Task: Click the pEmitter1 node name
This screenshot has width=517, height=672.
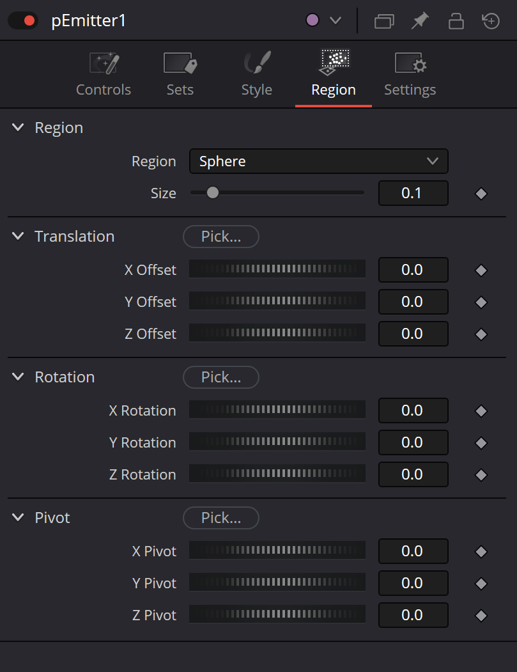Action: tap(88, 20)
